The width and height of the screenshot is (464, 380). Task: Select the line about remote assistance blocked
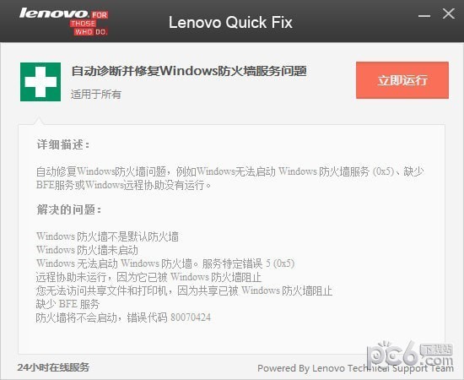148,277
